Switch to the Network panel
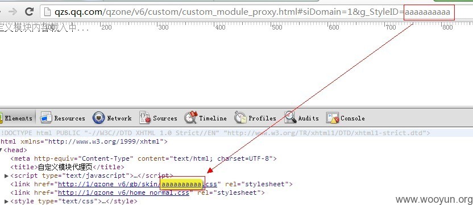 click(112, 118)
